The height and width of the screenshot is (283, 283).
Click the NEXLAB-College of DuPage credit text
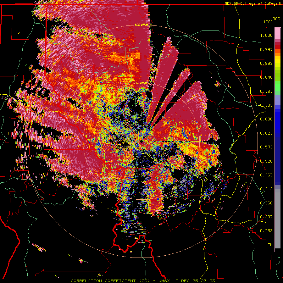(251, 3)
